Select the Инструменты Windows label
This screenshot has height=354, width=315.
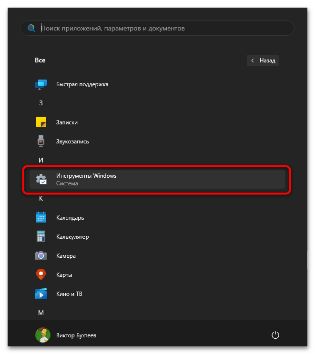coord(86,176)
